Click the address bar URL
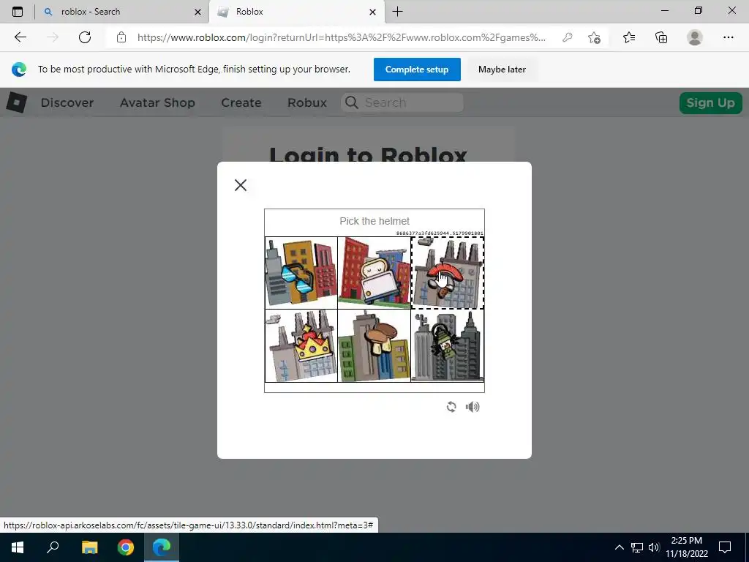 [x=341, y=37]
